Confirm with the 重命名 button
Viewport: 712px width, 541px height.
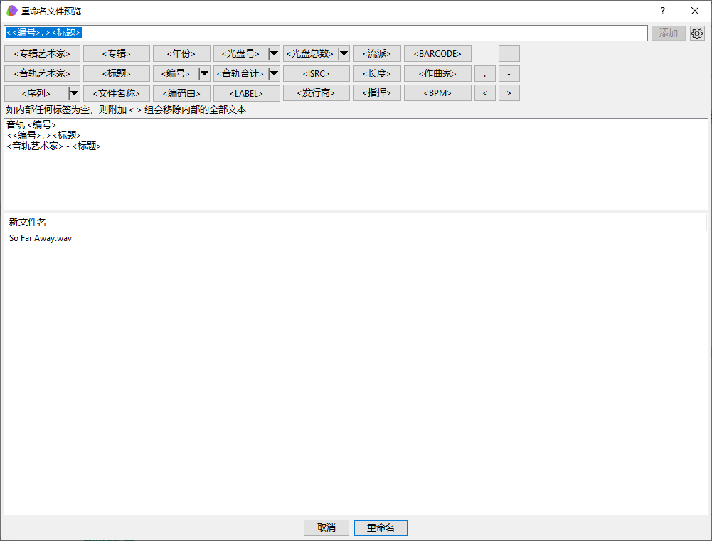(x=381, y=527)
